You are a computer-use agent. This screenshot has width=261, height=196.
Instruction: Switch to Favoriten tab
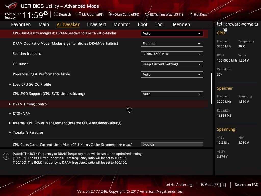pos(21,24)
